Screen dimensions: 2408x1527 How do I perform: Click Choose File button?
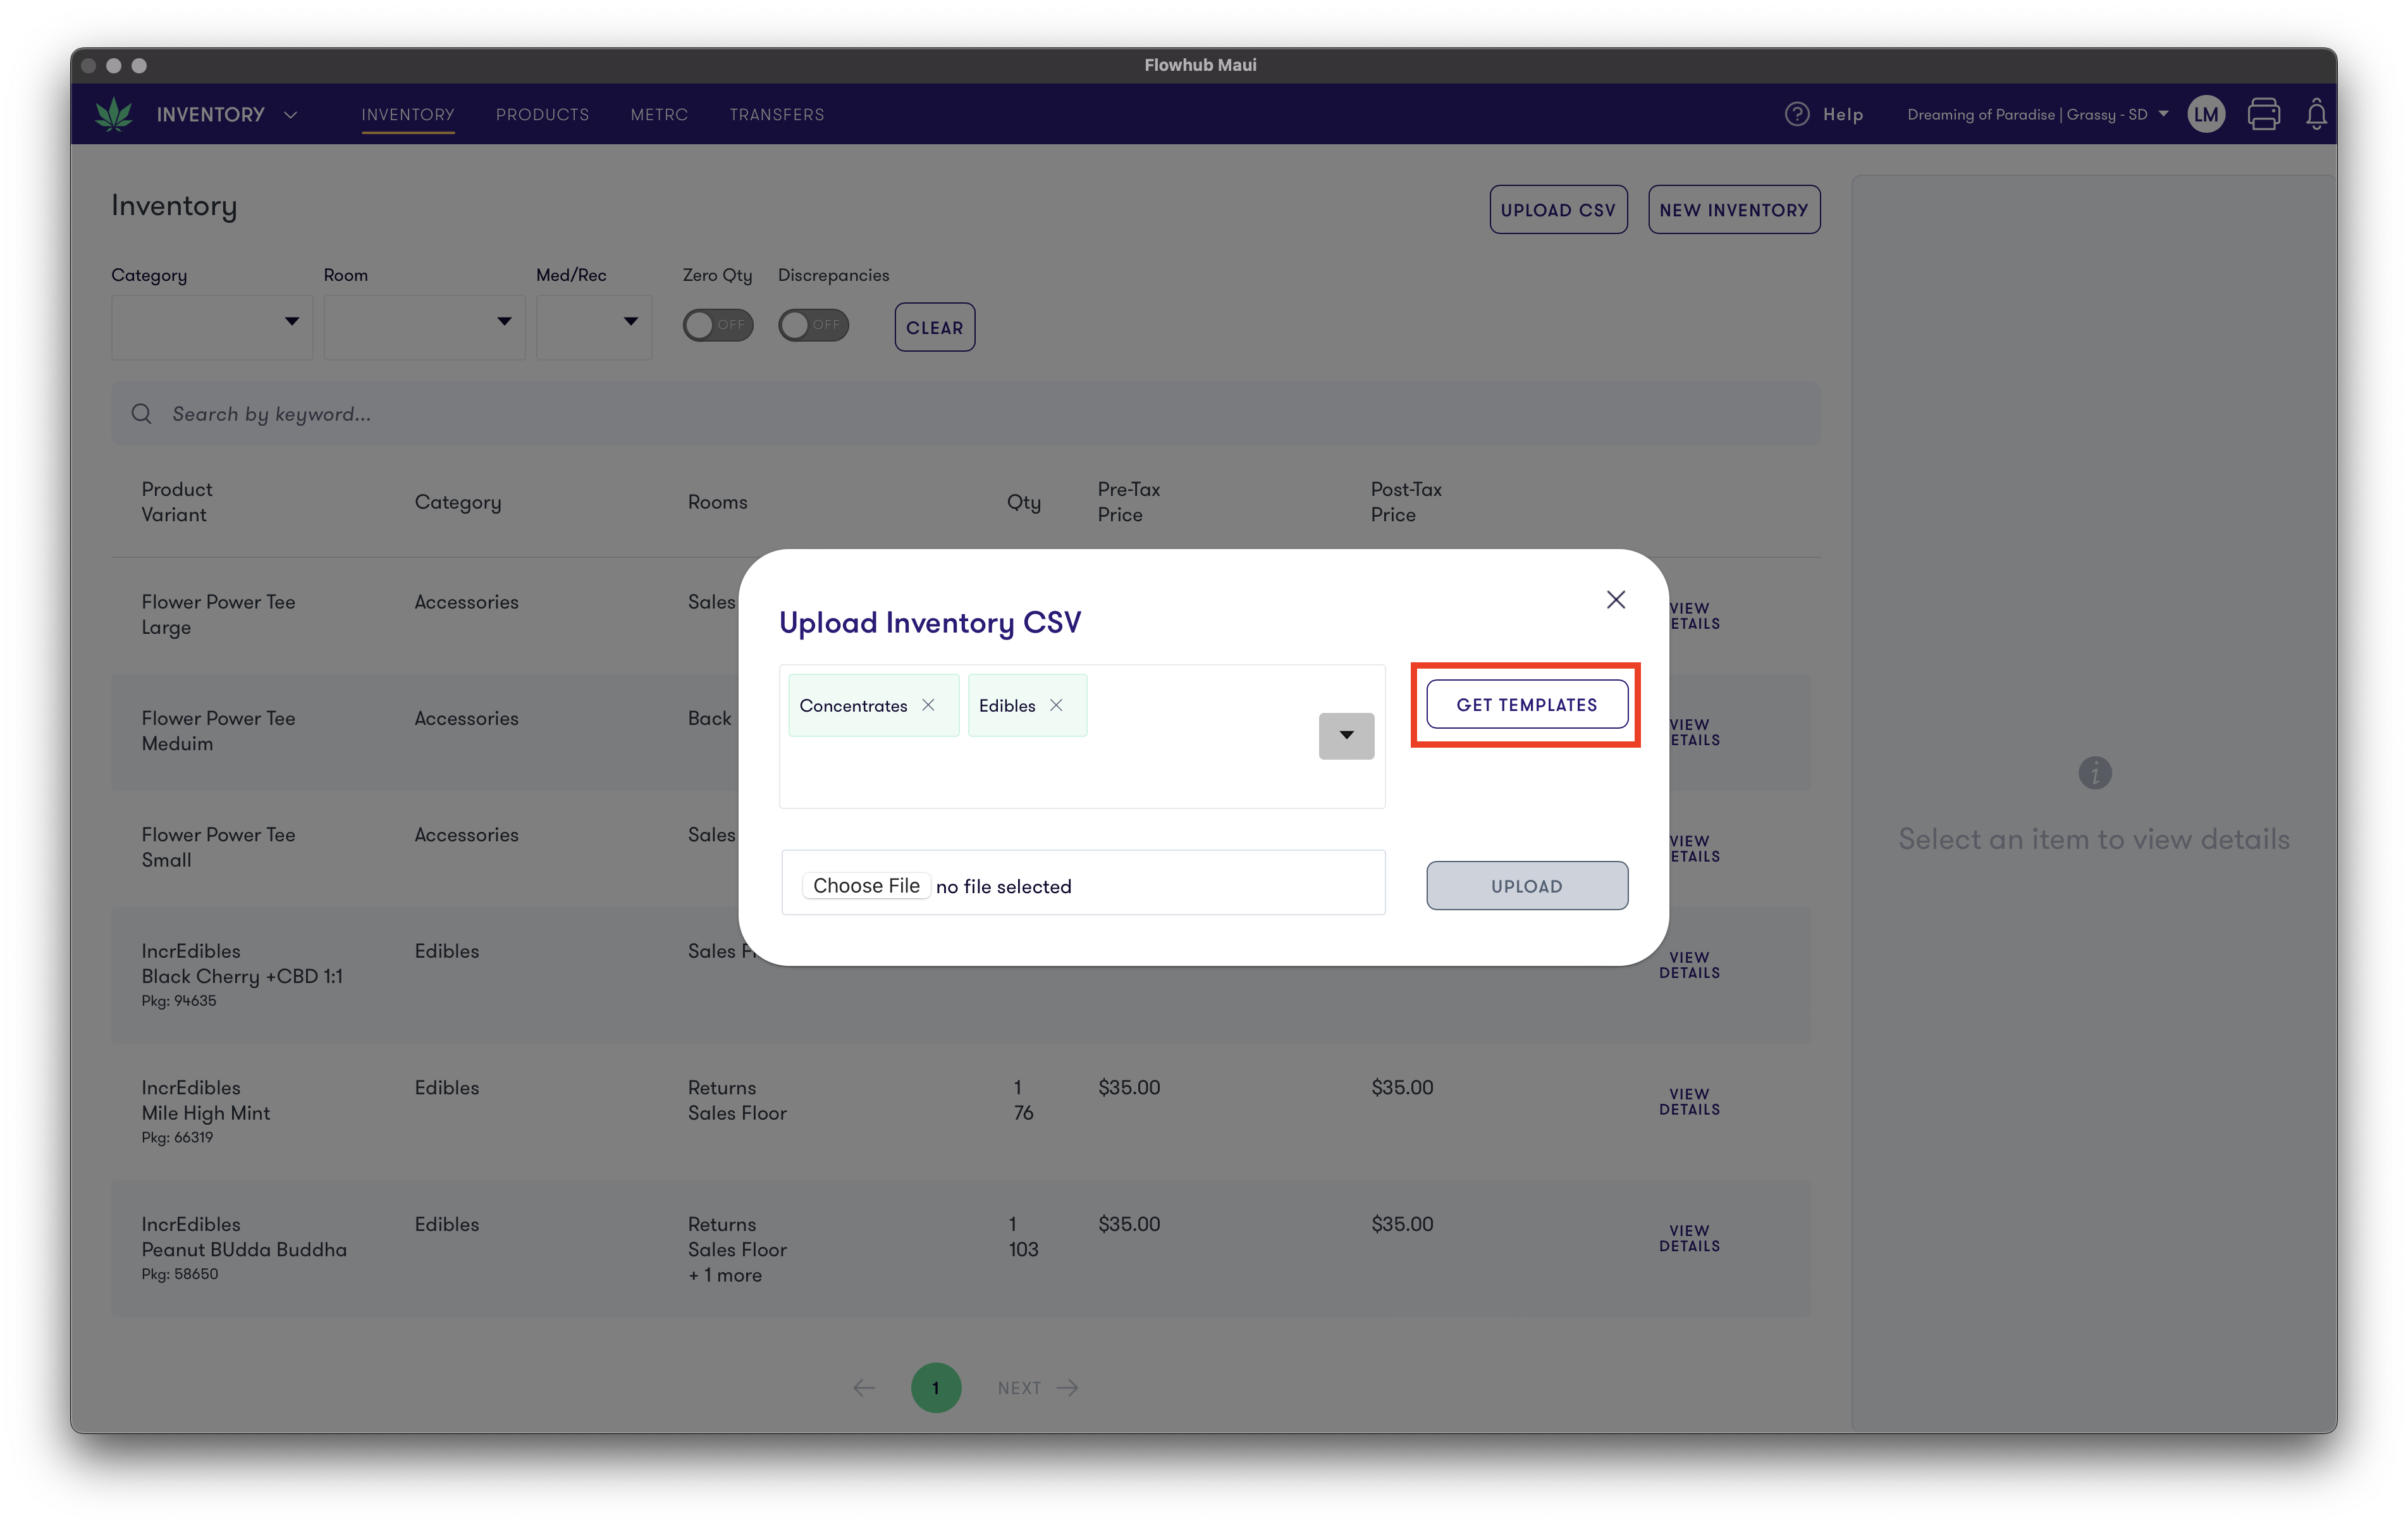coord(866,886)
